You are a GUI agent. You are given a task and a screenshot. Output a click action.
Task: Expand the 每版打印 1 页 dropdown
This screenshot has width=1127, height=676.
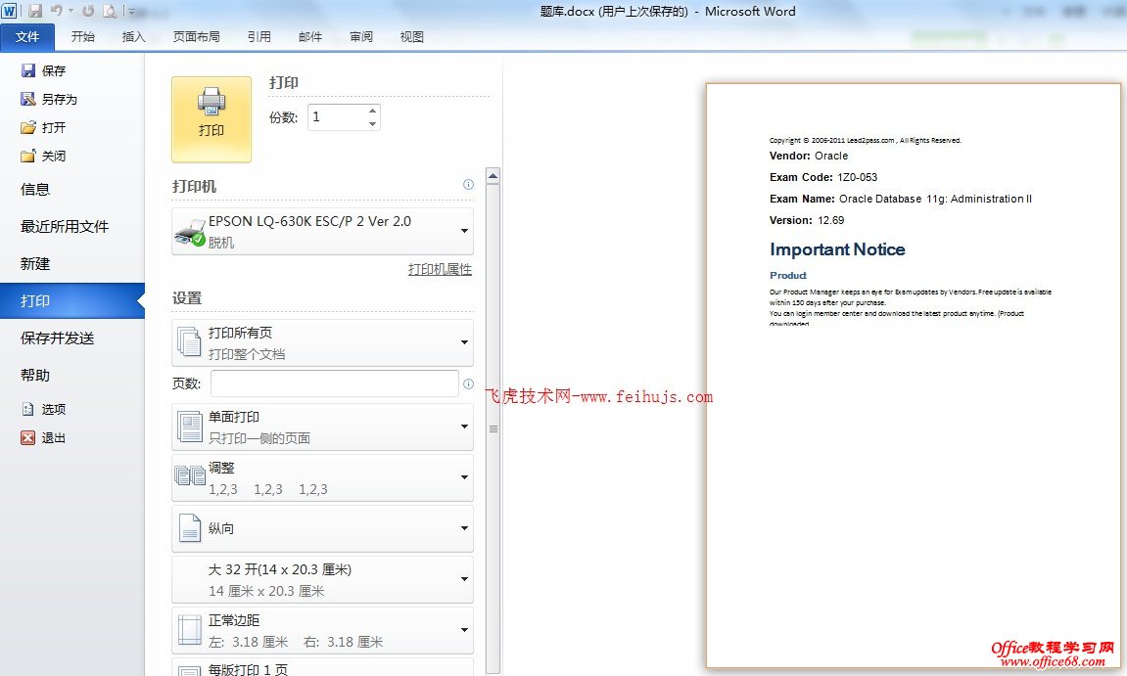[322, 667]
